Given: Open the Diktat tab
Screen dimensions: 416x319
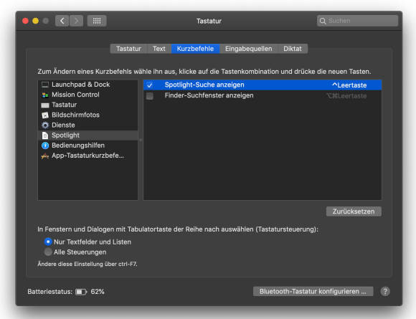Looking at the screenshot, I should 293,49.
